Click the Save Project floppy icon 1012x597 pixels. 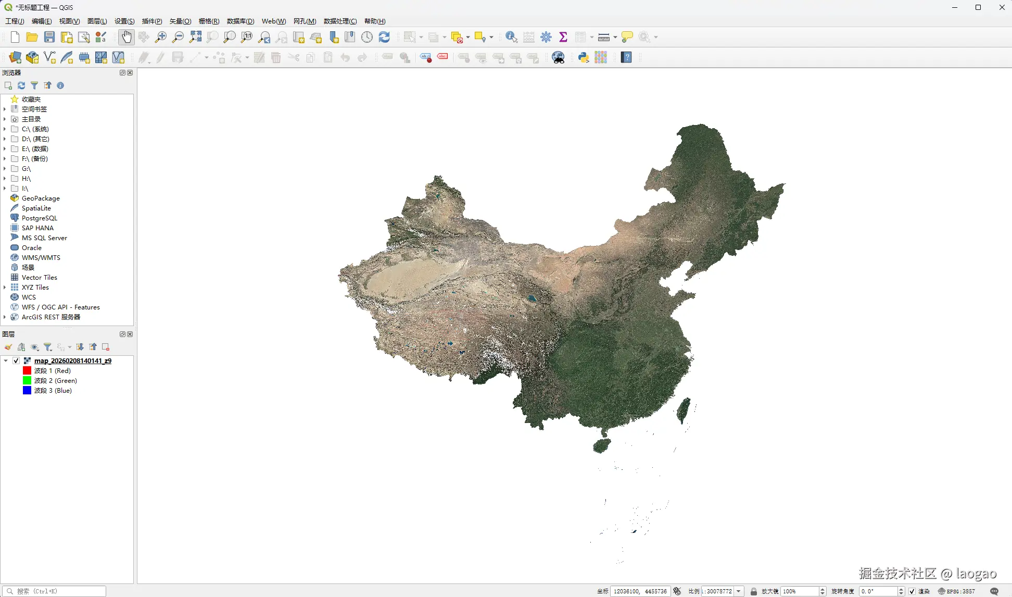coord(49,37)
